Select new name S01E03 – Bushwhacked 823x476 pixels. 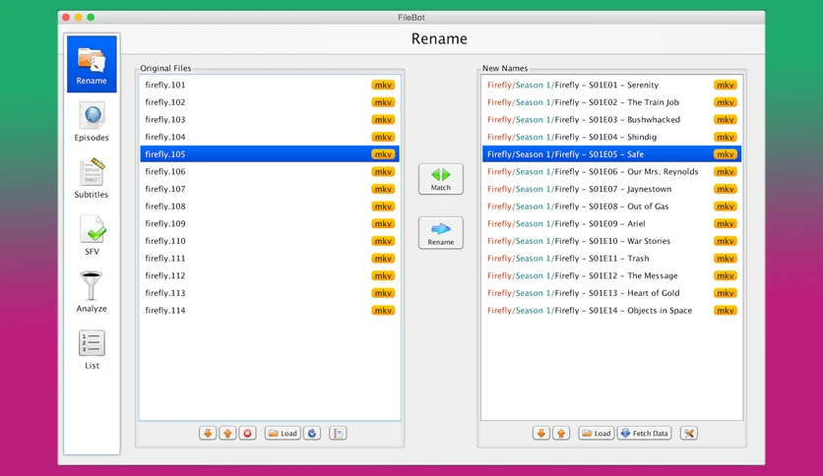point(611,120)
